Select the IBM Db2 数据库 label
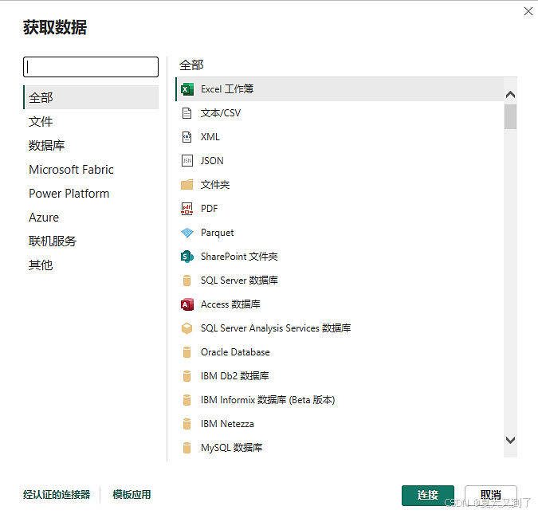The height and width of the screenshot is (514, 538). 234,376
